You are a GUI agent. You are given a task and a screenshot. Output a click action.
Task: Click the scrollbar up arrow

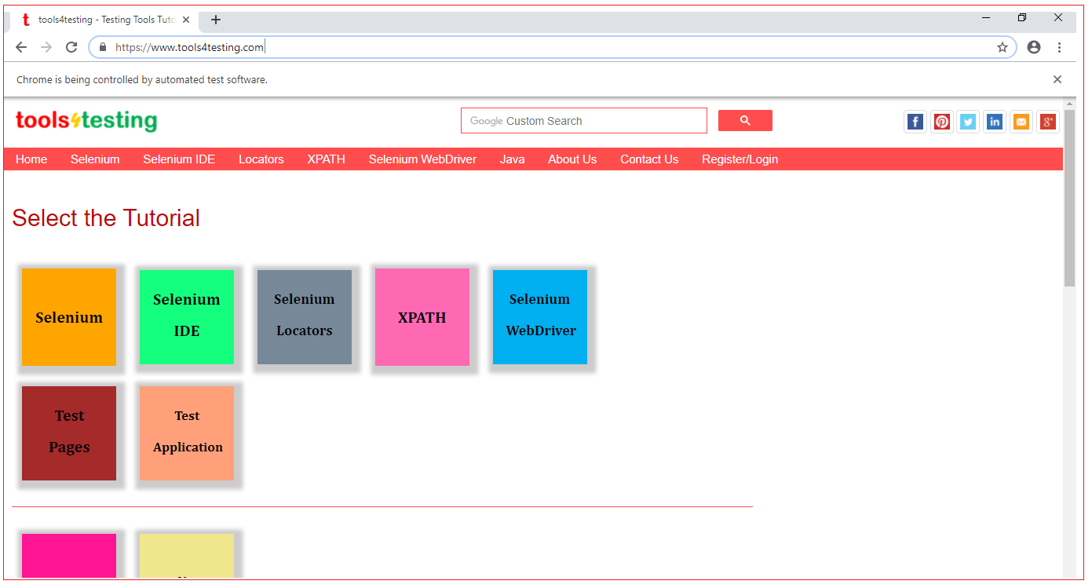(1069, 104)
